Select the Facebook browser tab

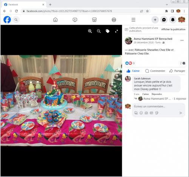[24, 5]
